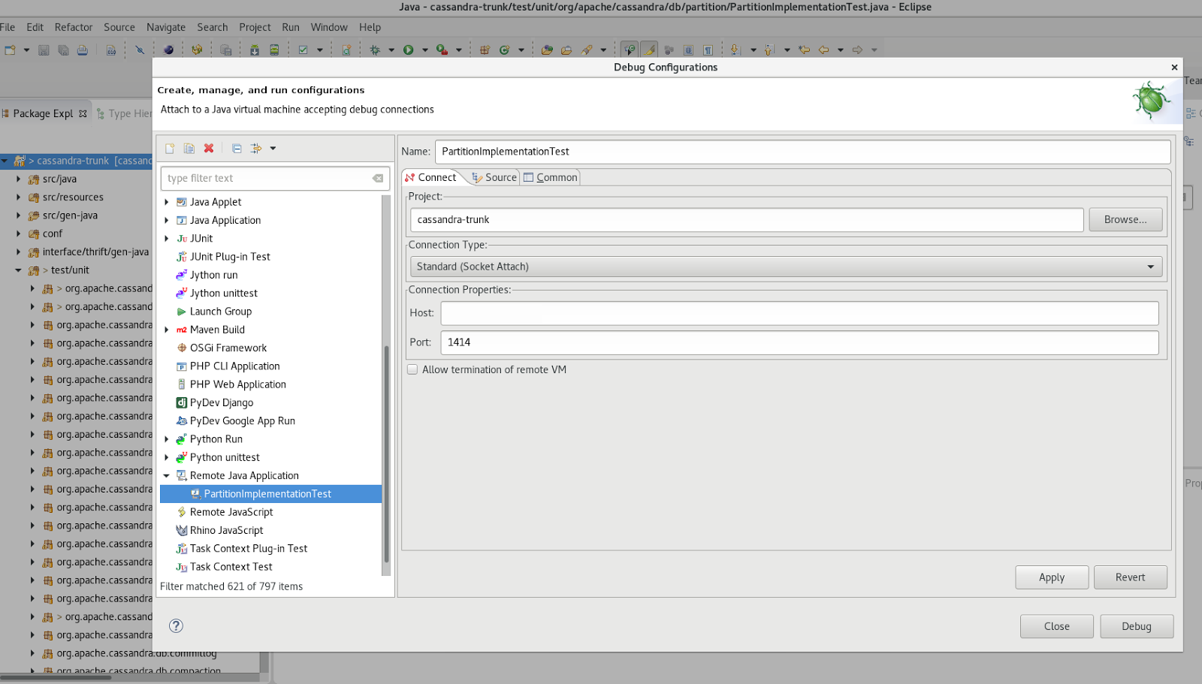Select the Debug toolbar icon
The width and height of the screenshot is (1202, 684).
(374, 49)
